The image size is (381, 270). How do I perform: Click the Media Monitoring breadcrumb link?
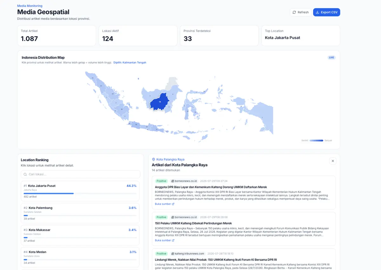pos(30,6)
